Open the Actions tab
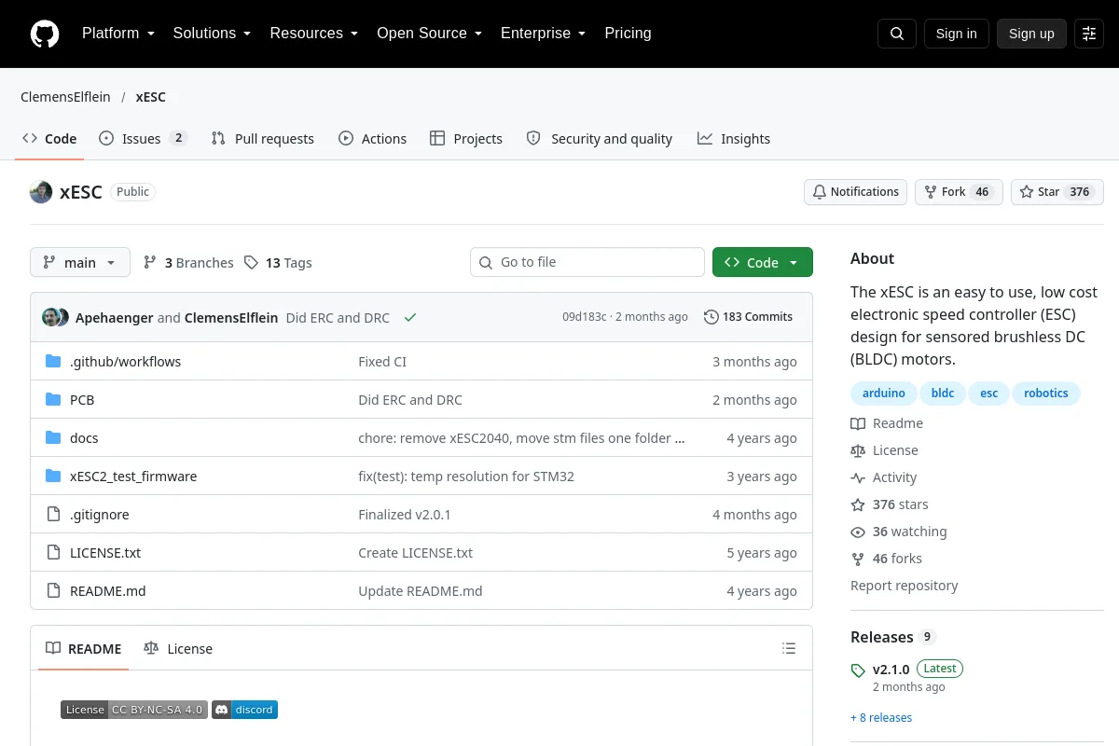This screenshot has height=746, width=1119. point(372,139)
